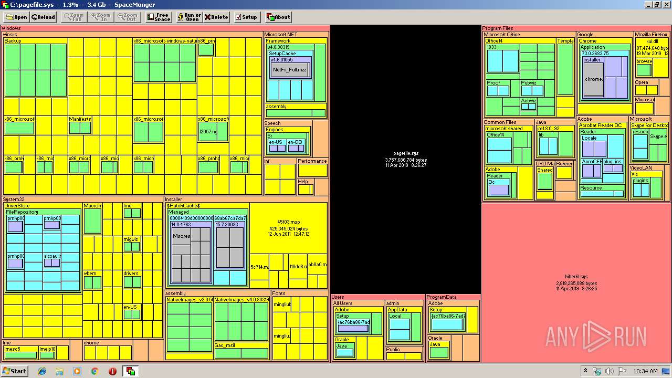Select the Acrobat Reader DC folder label
The image size is (672, 378).
pos(600,125)
